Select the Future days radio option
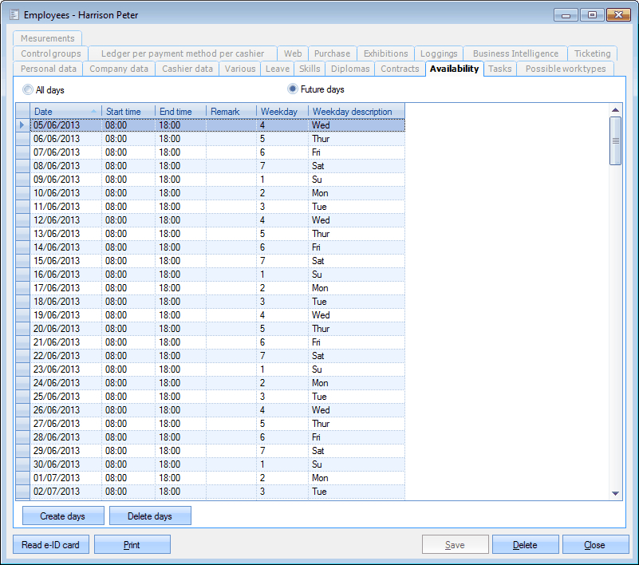The width and height of the screenshot is (639, 565). [293, 89]
